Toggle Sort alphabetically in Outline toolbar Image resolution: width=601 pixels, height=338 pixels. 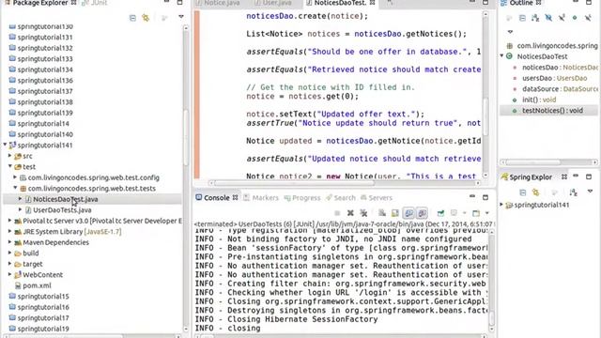tap(535, 18)
